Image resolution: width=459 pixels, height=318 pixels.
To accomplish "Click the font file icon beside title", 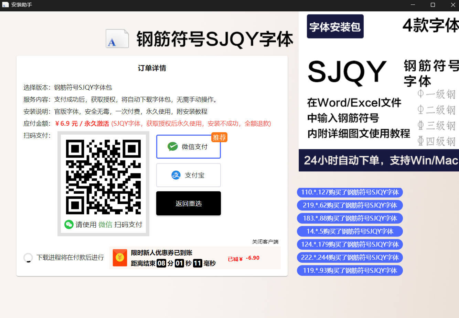I will 117,38.
